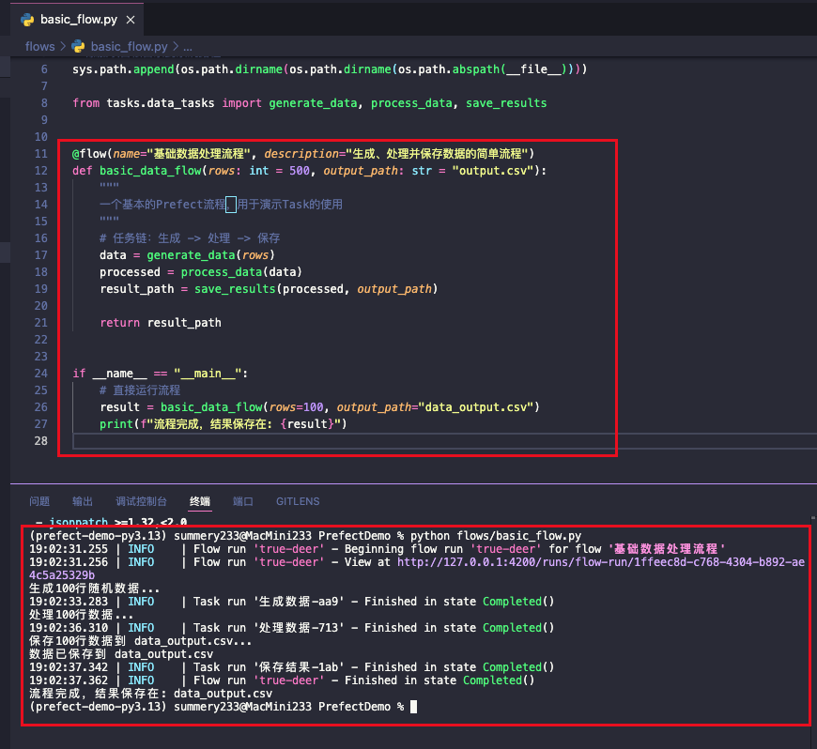Switch to the 问题 panel tab
The width and height of the screenshot is (817, 749).
click(x=39, y=501)
